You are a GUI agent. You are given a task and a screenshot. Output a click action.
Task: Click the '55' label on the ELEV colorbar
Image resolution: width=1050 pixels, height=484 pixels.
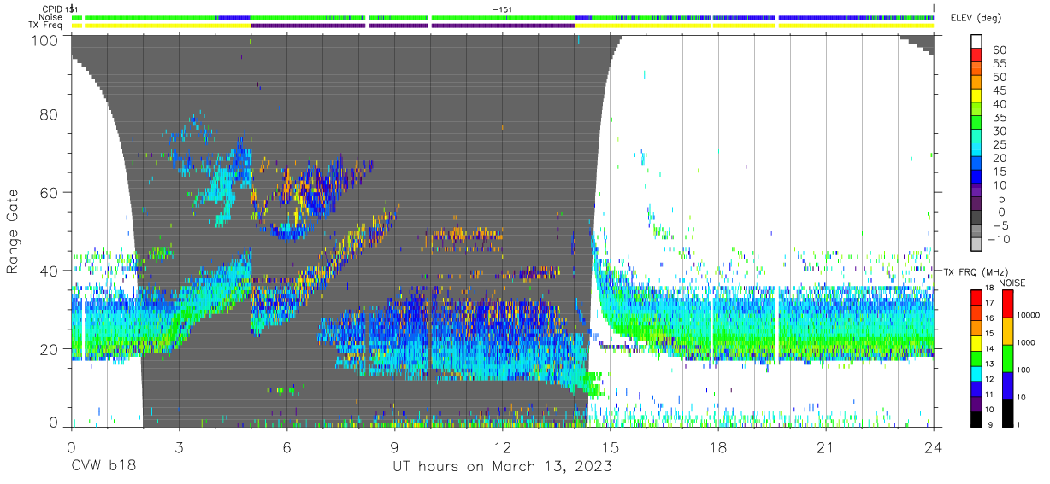[999, 64]
